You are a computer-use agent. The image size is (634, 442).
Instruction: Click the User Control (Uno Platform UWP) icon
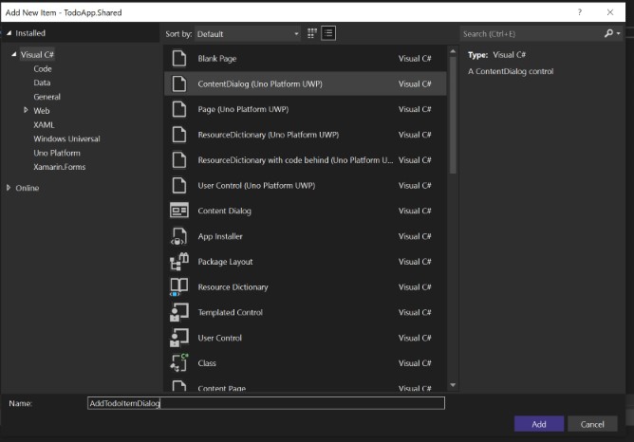(x=179, y=186)
